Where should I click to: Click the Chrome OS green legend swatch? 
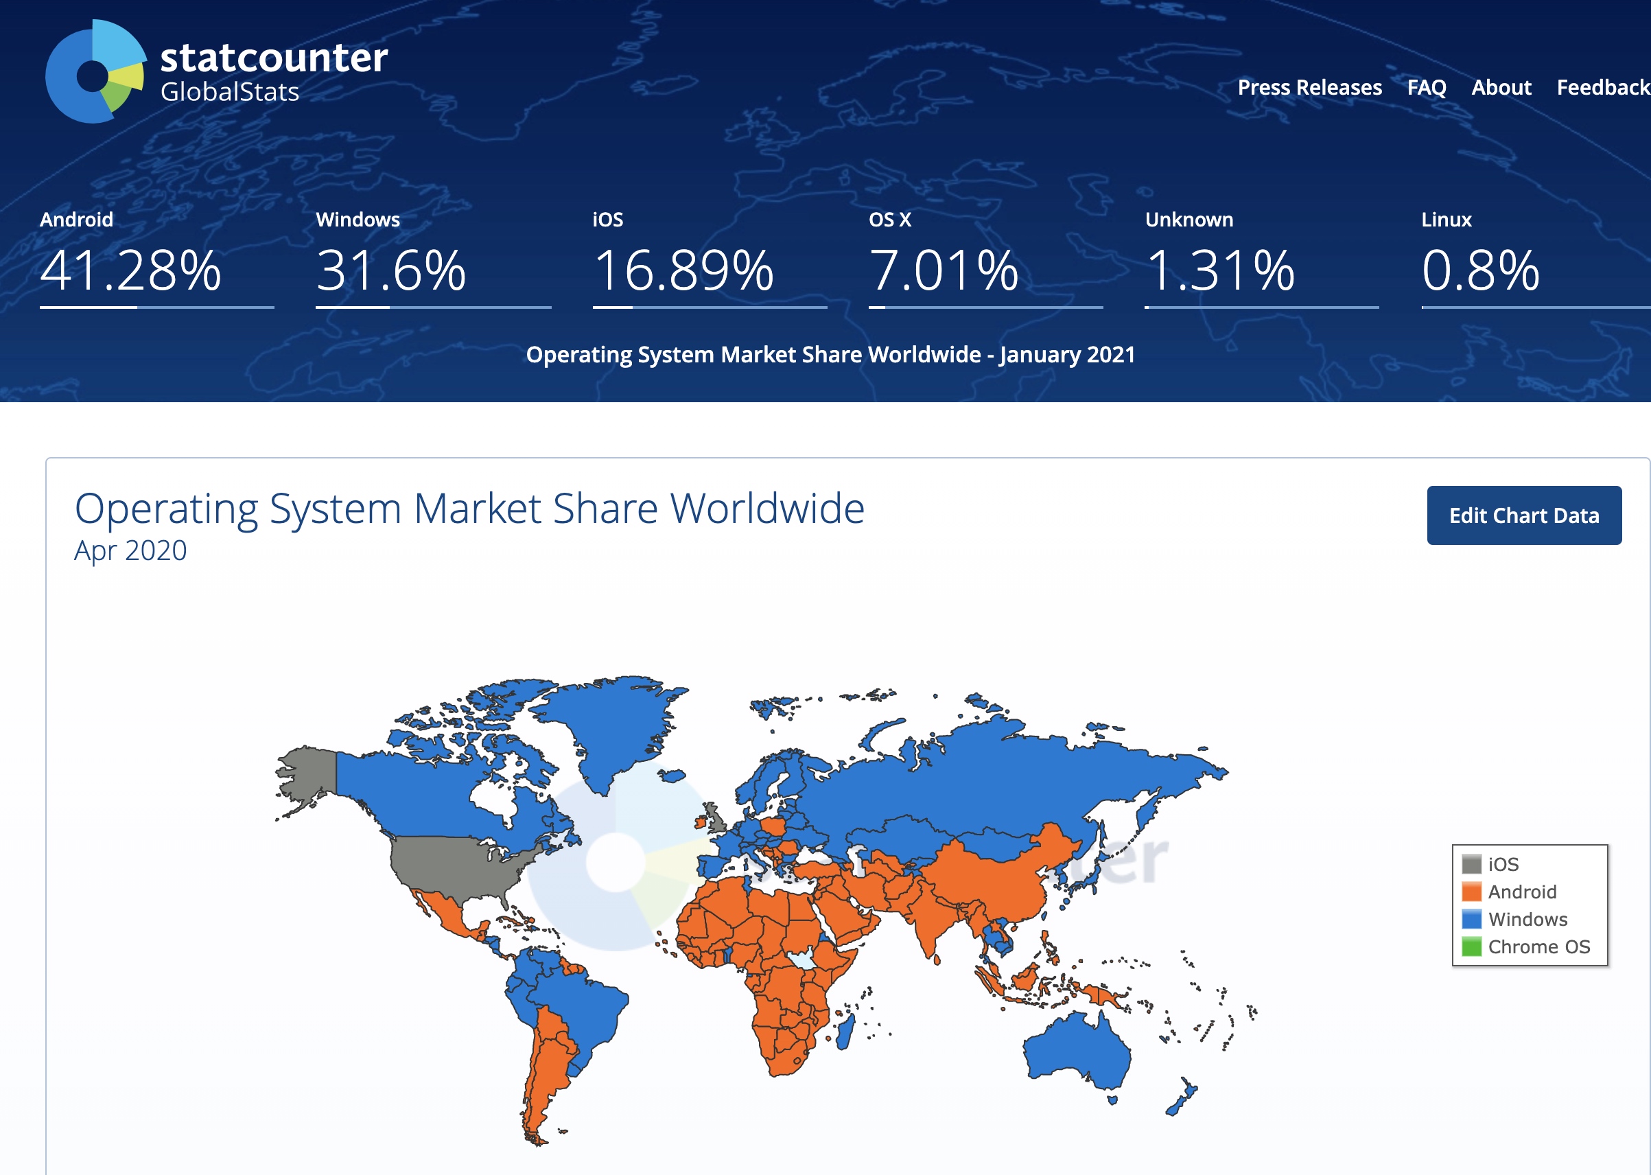1471,946
